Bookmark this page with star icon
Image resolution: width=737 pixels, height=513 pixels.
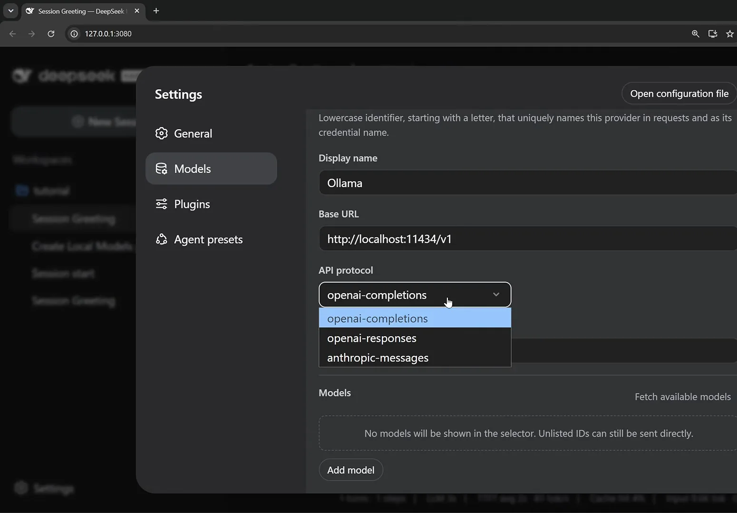tap(730, 34)
